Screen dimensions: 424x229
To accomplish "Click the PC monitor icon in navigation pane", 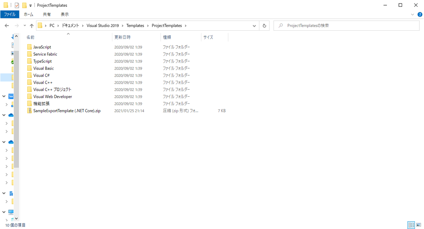I will [x=11, y=212].
